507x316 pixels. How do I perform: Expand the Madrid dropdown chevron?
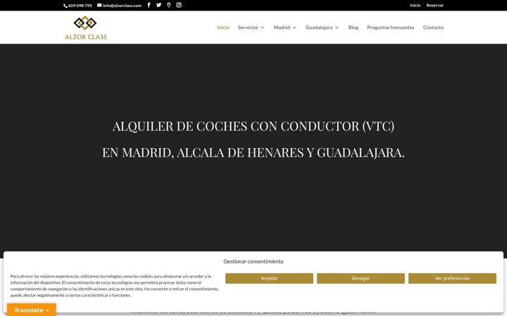294,27
